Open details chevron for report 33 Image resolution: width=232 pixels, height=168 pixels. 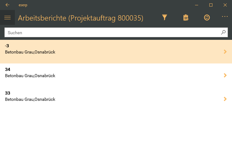225,99
